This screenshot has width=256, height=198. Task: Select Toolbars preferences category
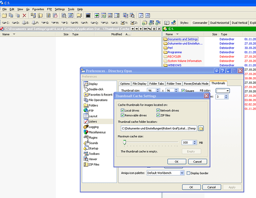[92, 154]
